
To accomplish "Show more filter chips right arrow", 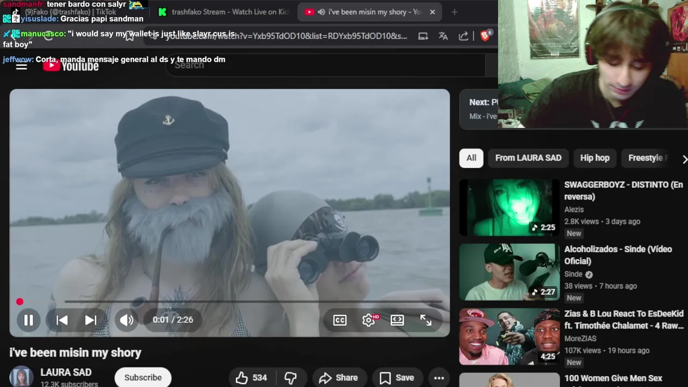I will click(684, 159).
